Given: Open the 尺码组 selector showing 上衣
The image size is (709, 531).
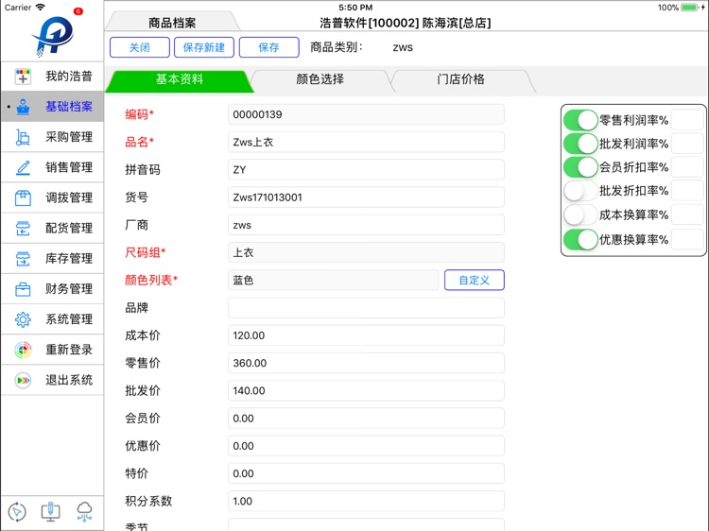Looking at the screenshot, I should 366,252.
